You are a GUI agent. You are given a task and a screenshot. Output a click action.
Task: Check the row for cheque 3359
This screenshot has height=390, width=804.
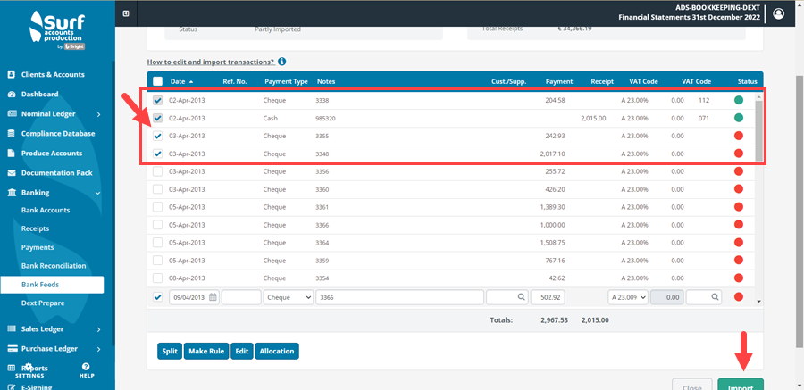pos(158,261)
